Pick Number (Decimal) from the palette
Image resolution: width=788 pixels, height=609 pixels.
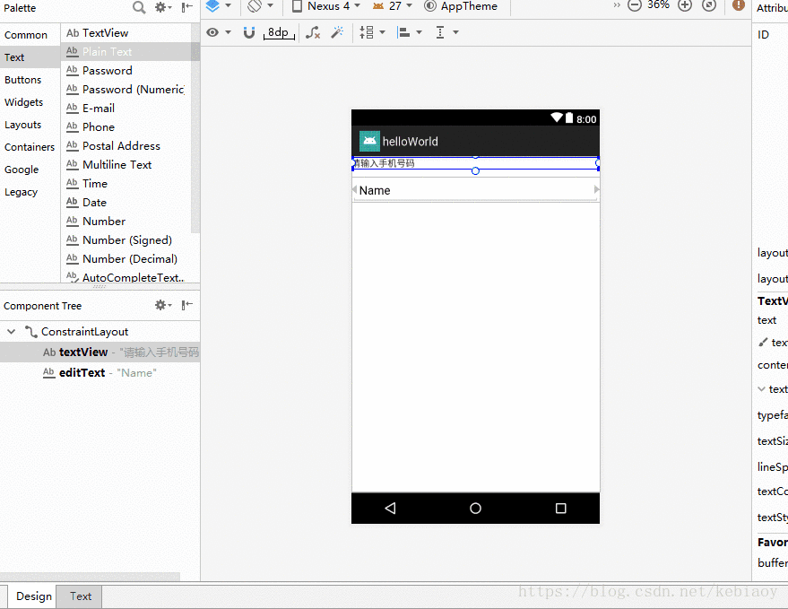click(126, 259)
